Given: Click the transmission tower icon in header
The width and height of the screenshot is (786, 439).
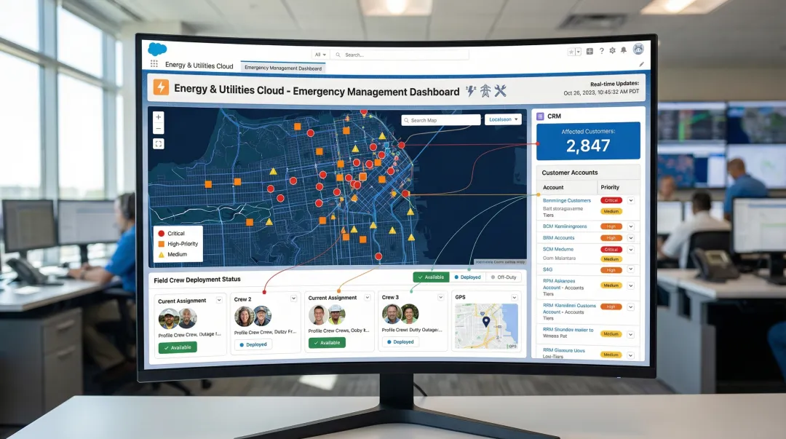Looking at the screenshot, I should pos(485,91).
